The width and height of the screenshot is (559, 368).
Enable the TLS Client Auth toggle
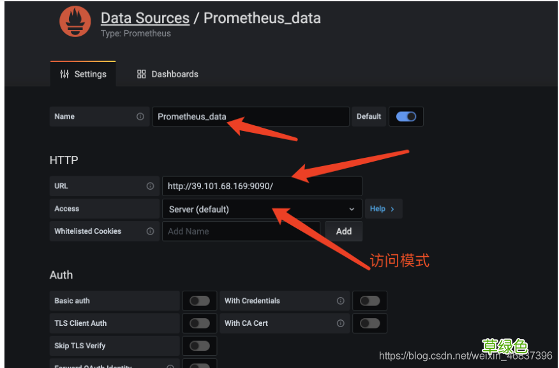[200, 323]
